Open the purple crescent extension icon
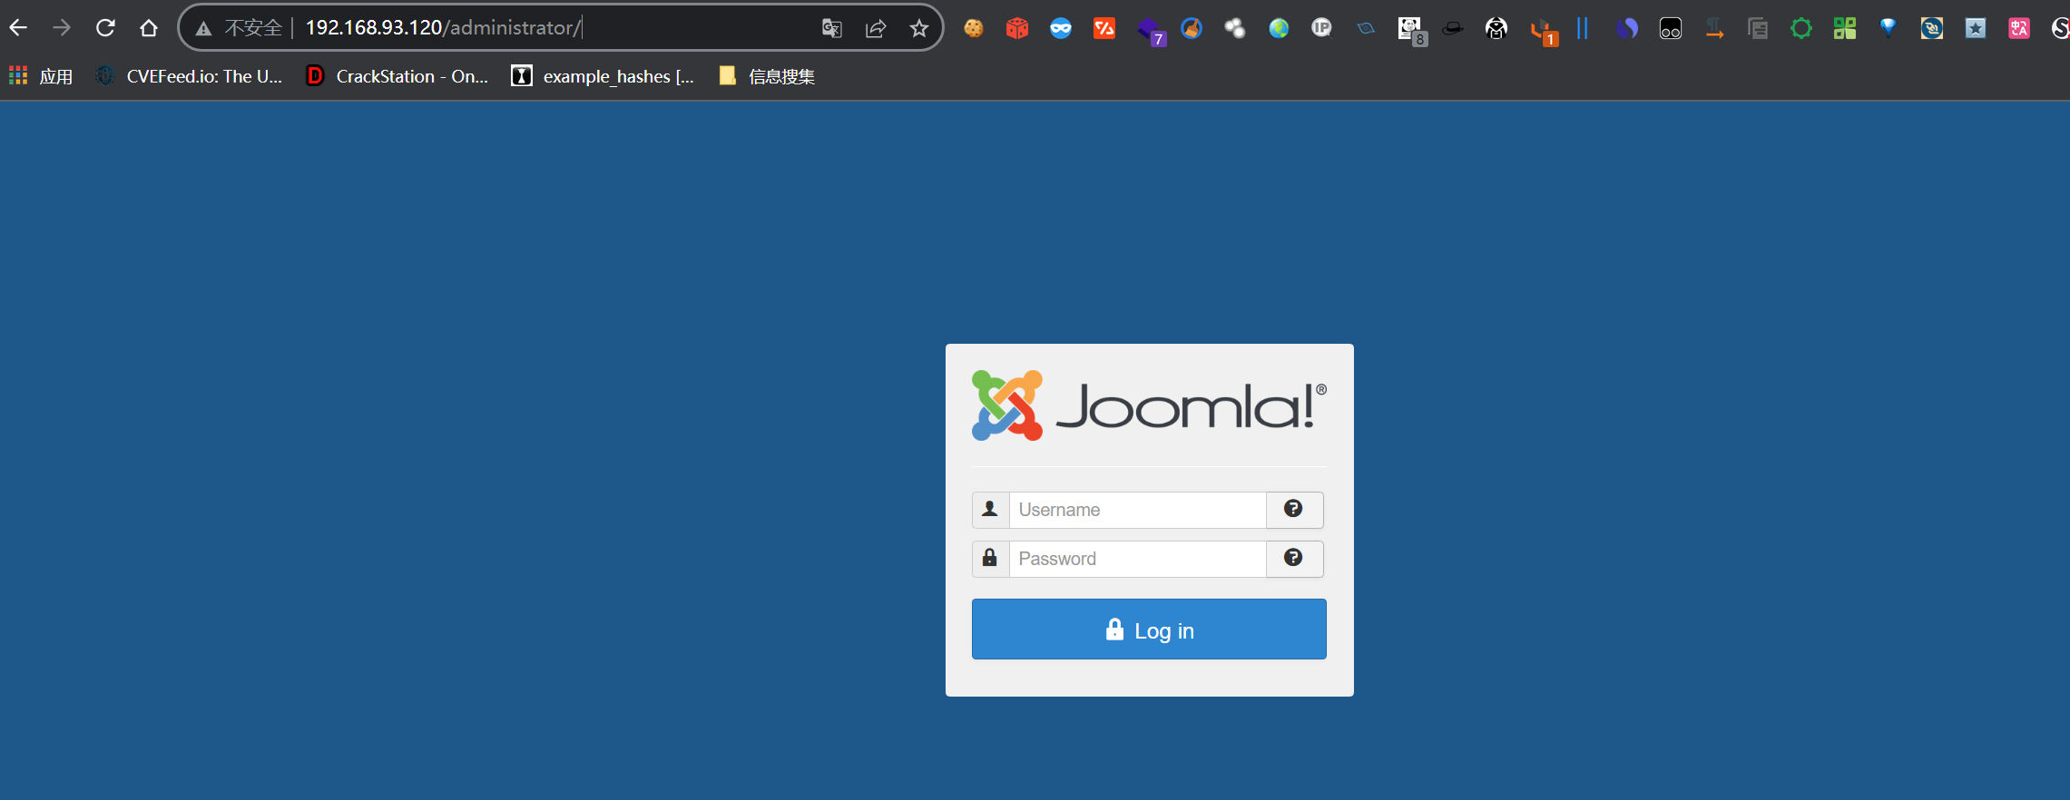2070x800 pixels. 1627,28
